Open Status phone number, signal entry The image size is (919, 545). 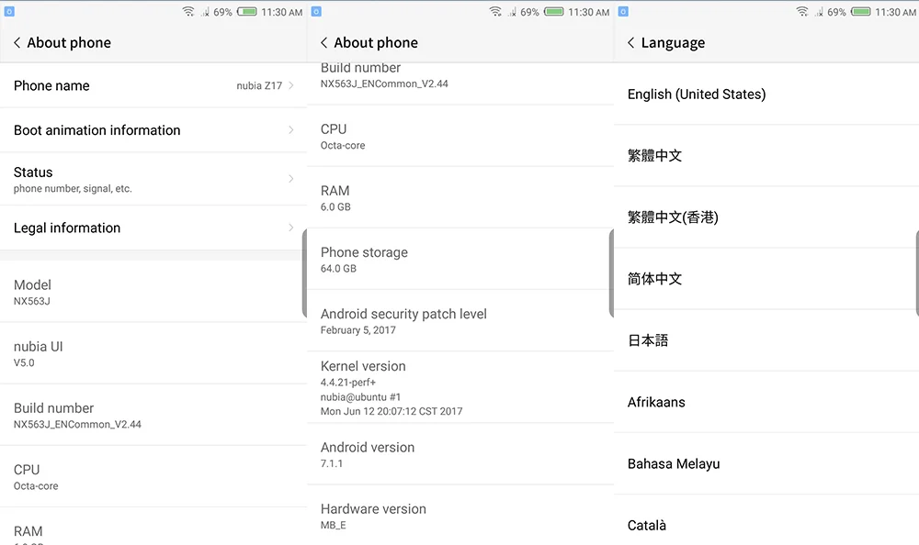[x=153, y=179]
